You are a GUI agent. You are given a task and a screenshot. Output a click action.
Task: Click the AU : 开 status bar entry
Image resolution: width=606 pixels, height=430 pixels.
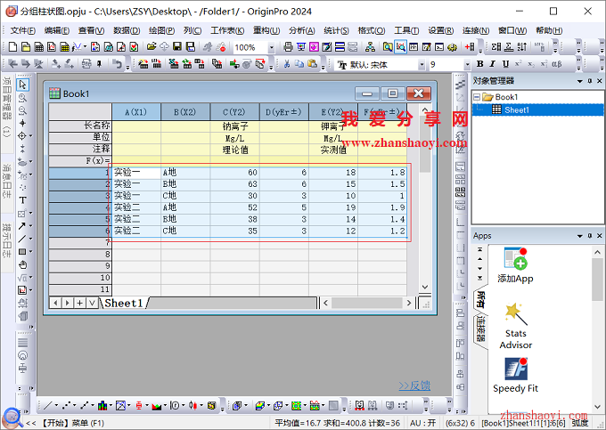pyautogui.click(x=423, y=423)
